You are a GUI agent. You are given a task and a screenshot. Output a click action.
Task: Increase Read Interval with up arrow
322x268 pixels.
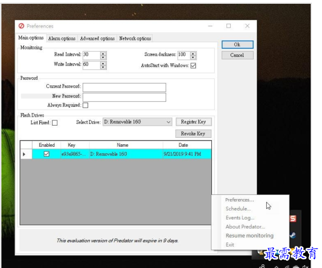[x=103, y=54]
